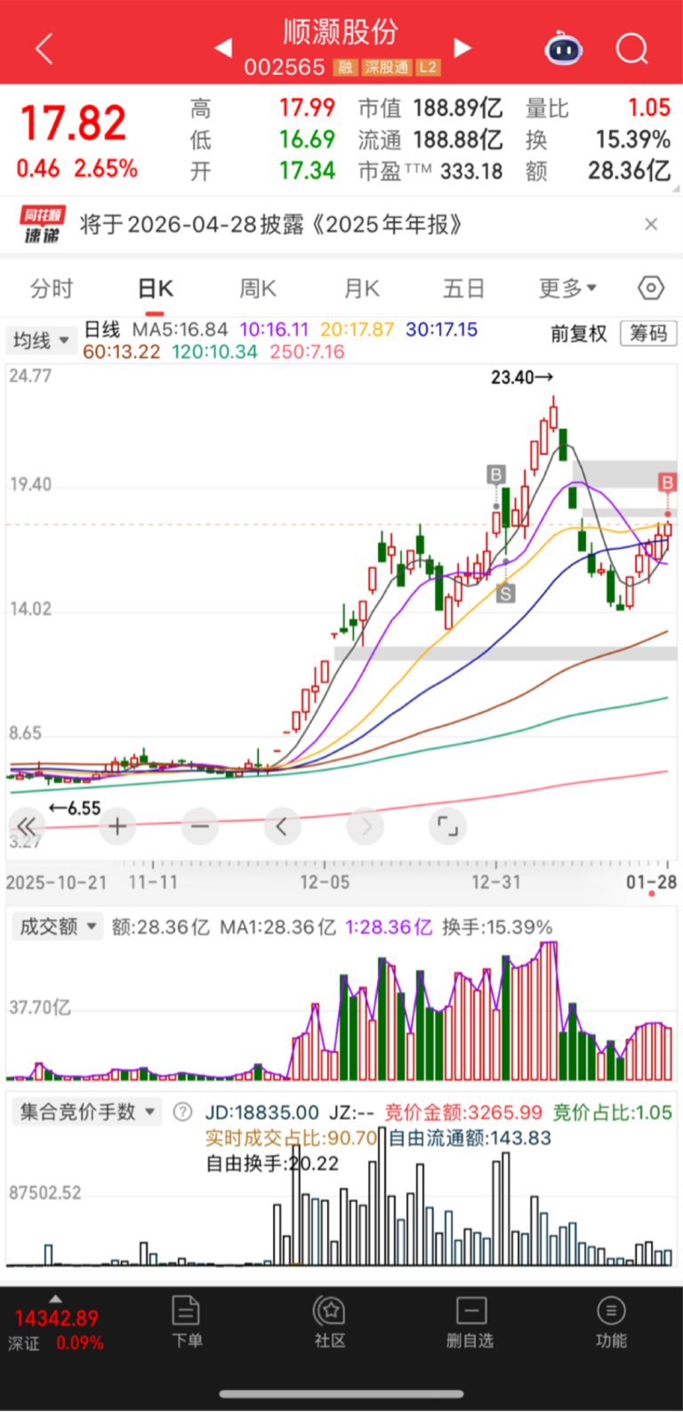Open the 均线 indicator dropdown
683x1412 pixels.
point(41,340)
